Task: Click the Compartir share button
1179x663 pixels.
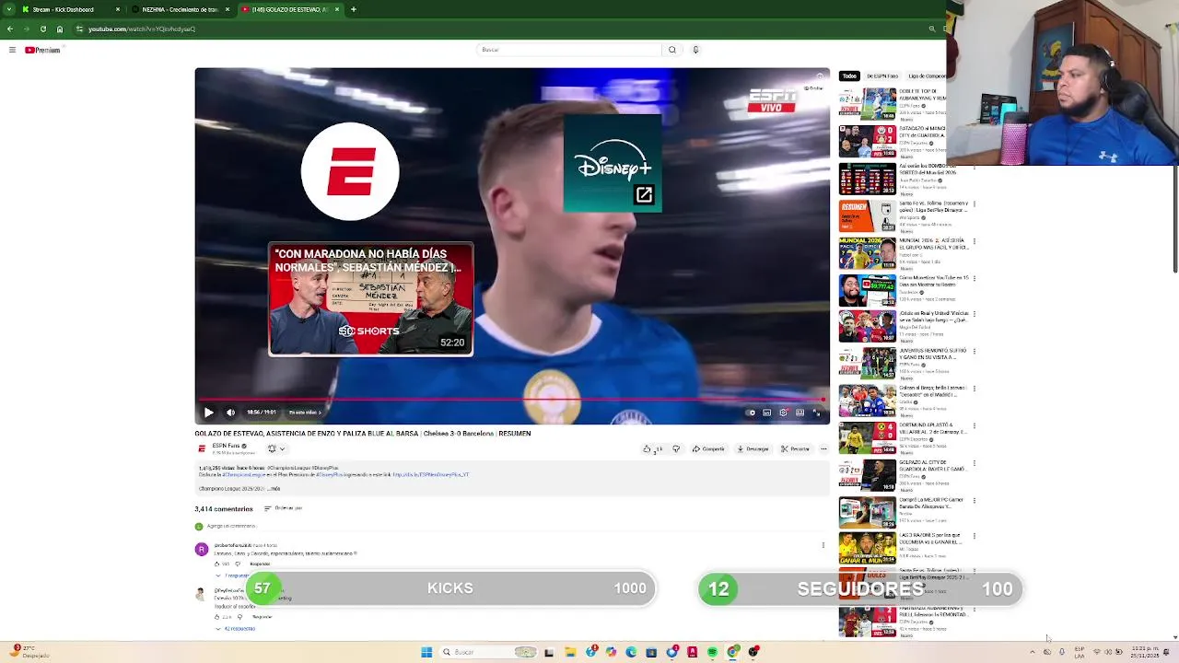Action: point(708,449)
